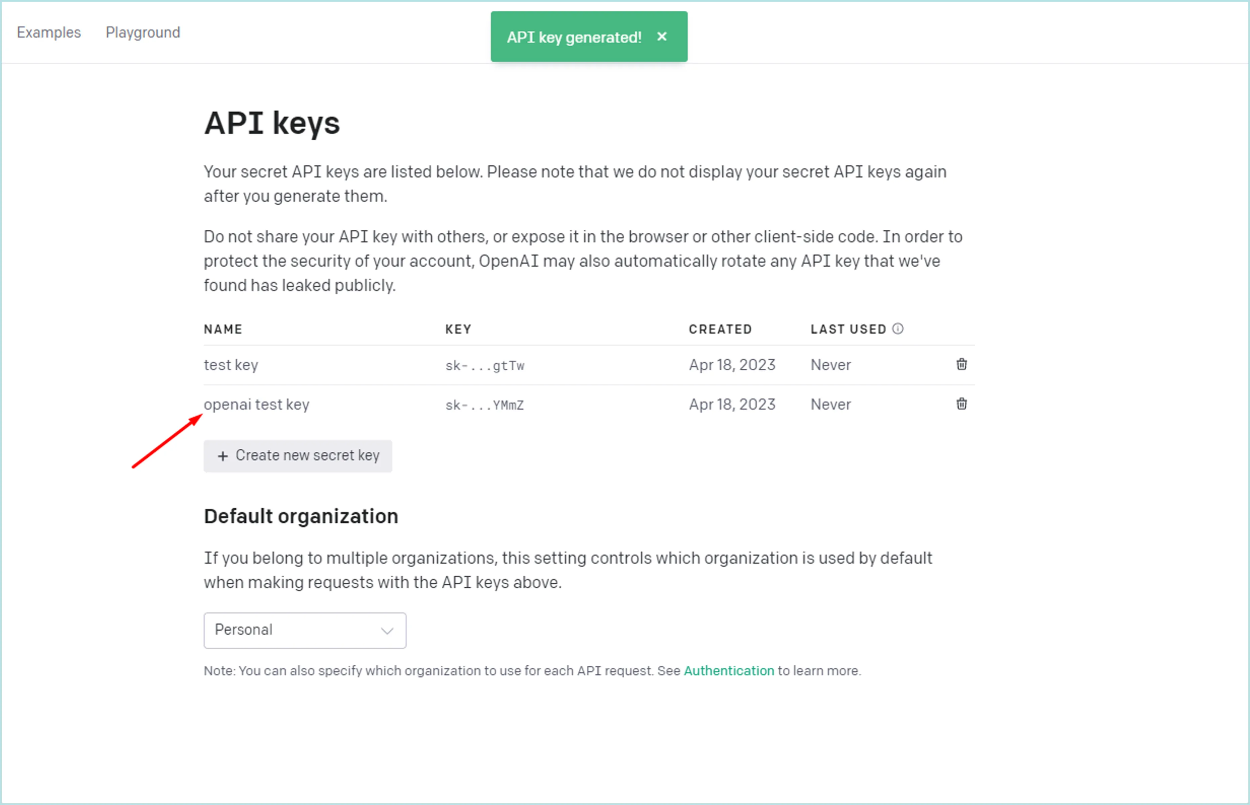
Task: Select the 'openai test key' name
Action: [256, 405]
